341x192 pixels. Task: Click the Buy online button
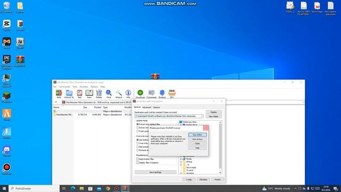coord(197,135)
